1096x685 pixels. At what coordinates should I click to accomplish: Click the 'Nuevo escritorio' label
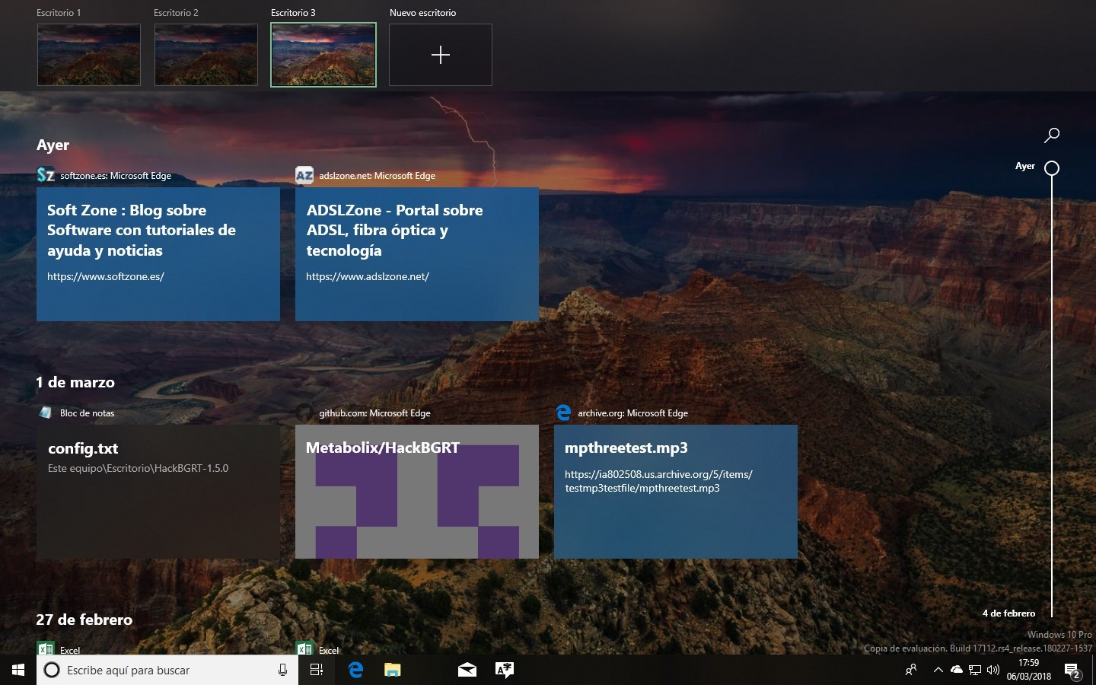pos(423,13)
